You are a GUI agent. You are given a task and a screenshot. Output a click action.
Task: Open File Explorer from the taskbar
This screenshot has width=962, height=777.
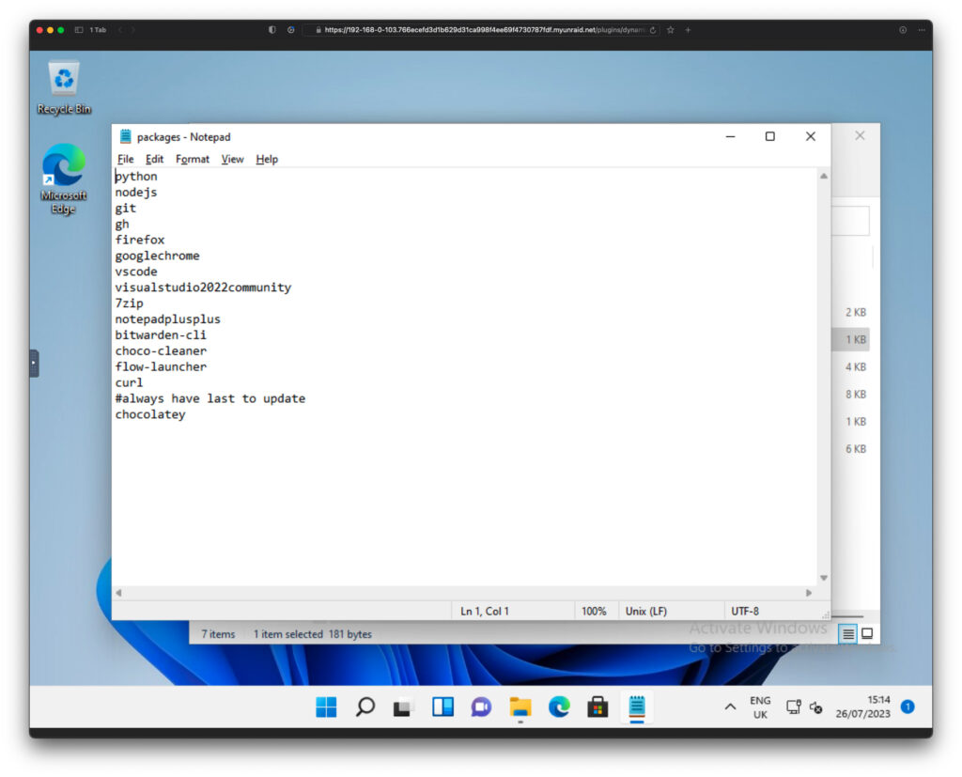pyautogui.click(x=520, y=707)
